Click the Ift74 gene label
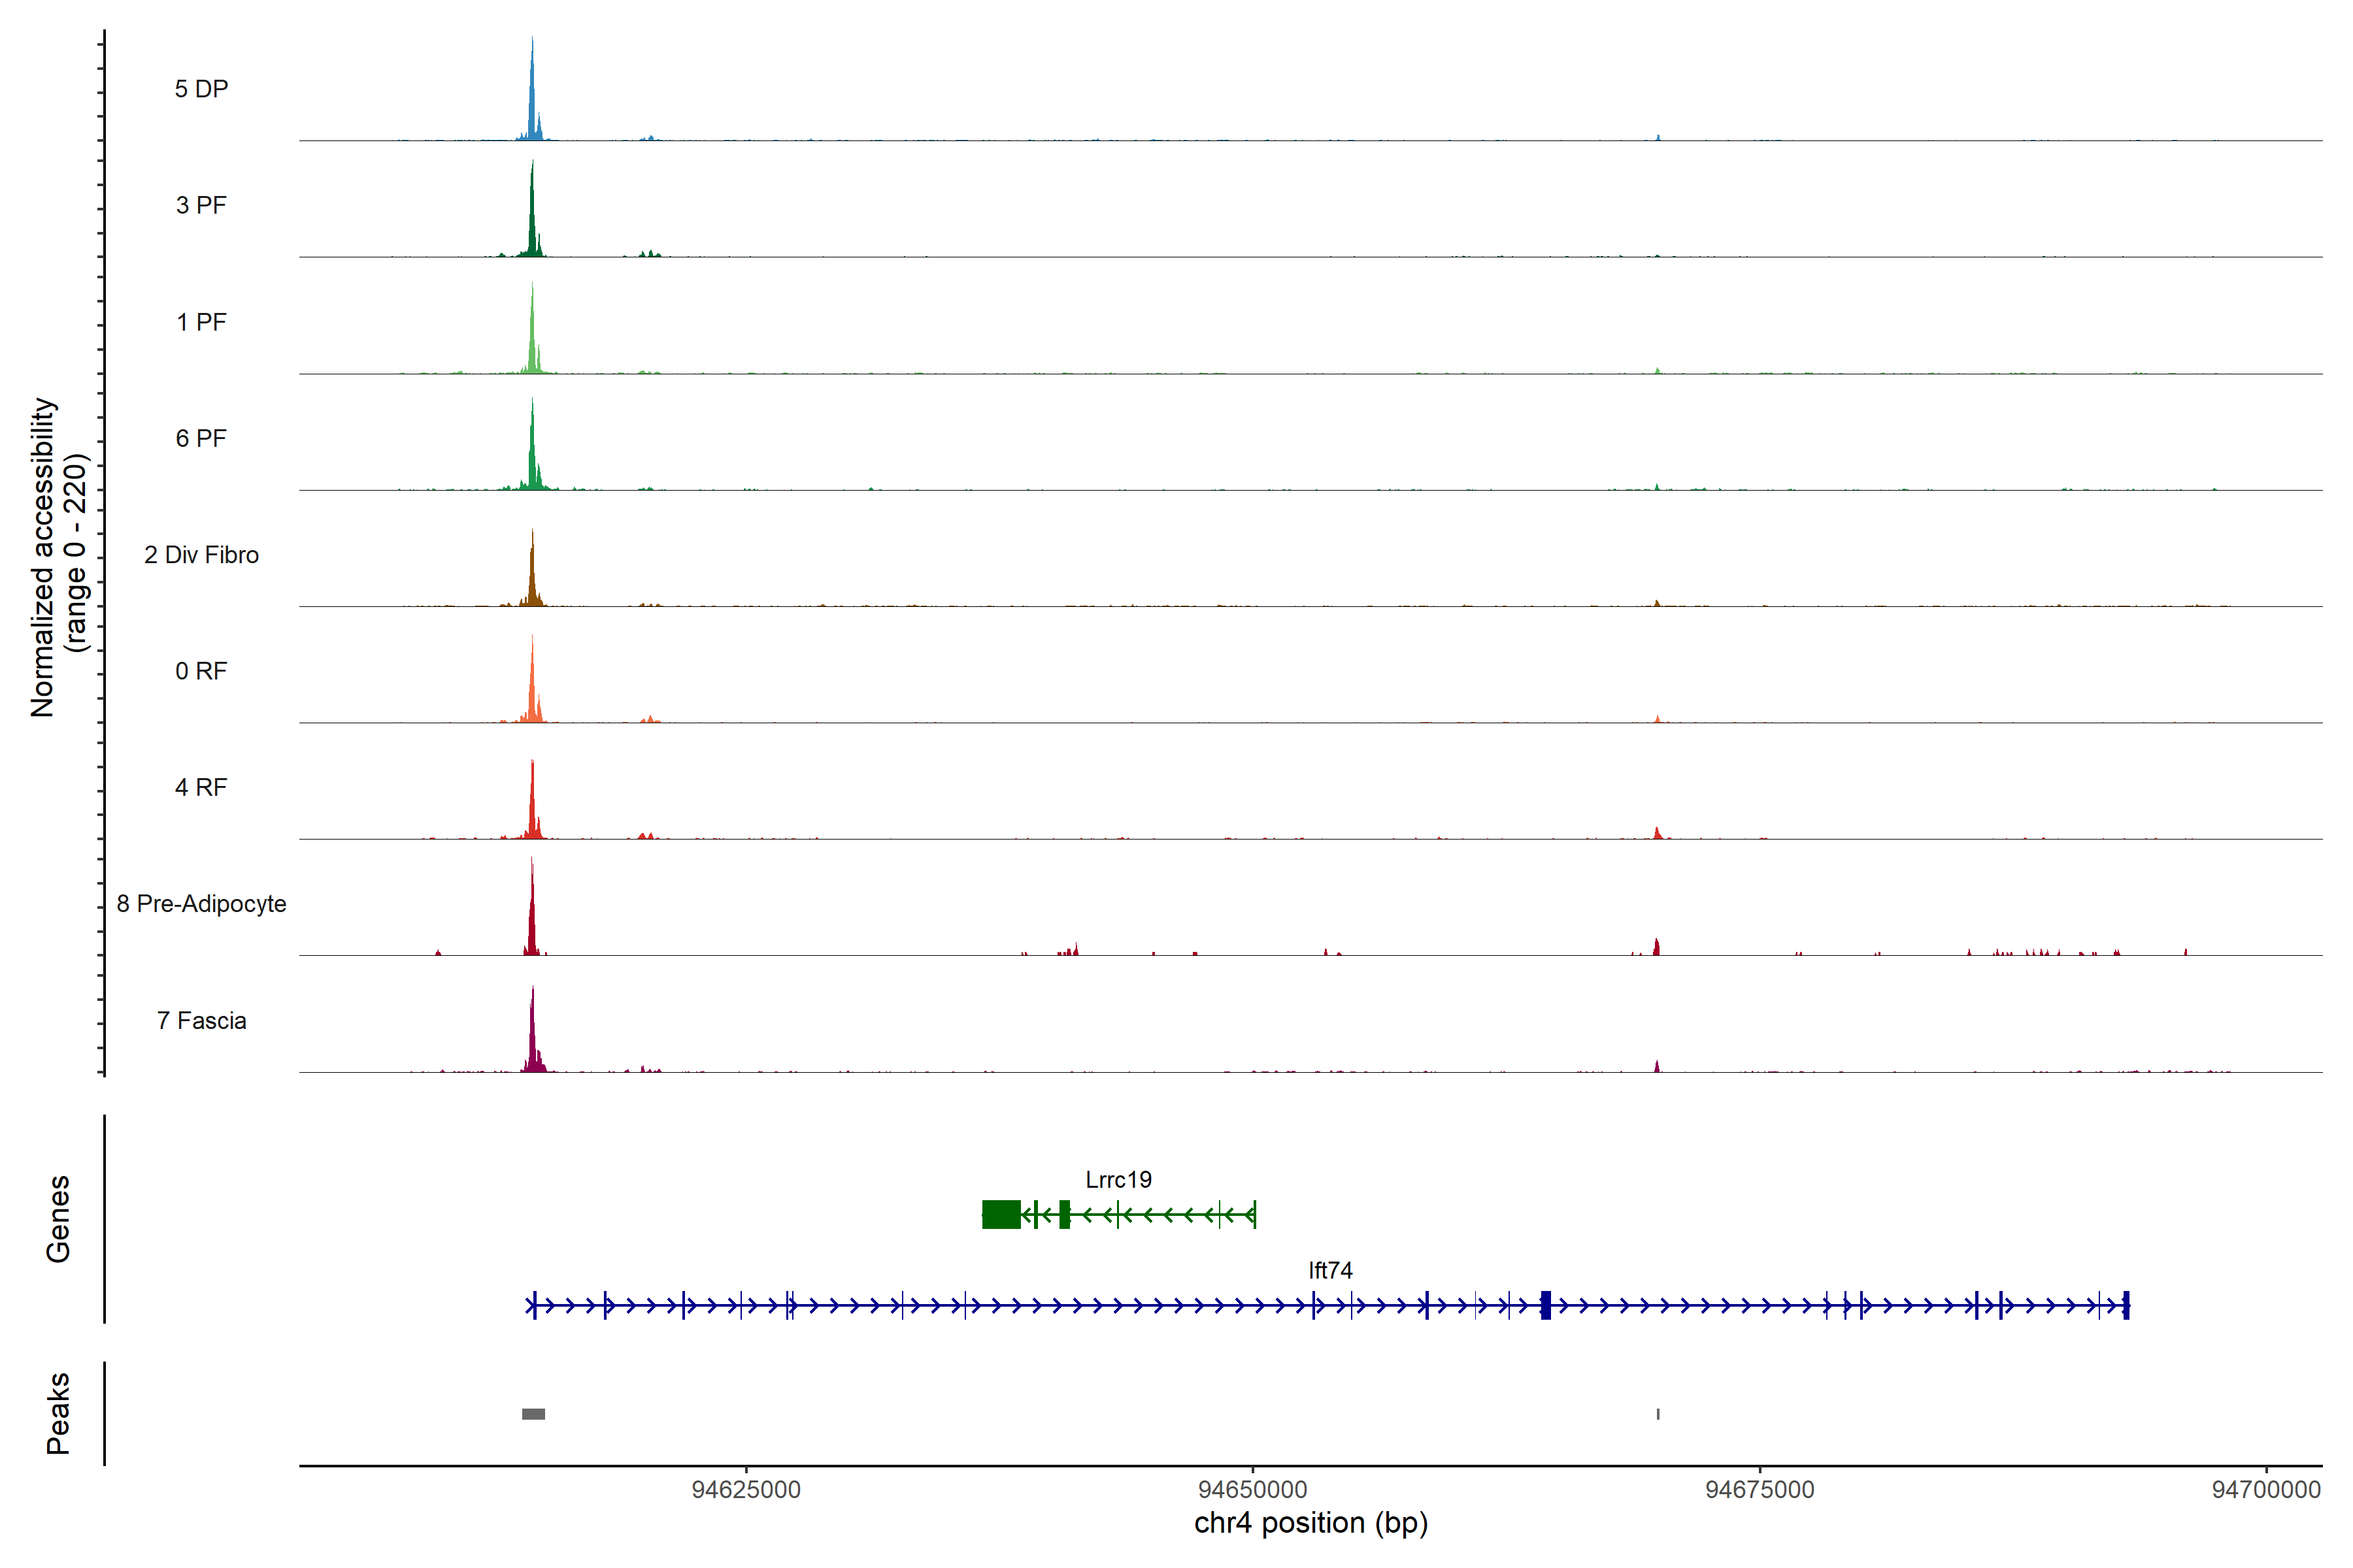Viewport: 2353px width, 1568px height. click(x=1331, y=1270)
